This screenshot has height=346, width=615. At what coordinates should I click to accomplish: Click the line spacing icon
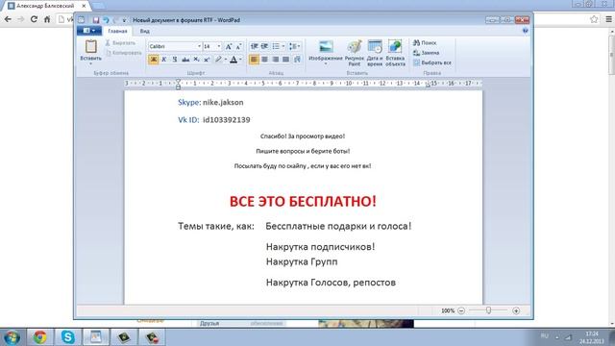[x=292, y=46]
